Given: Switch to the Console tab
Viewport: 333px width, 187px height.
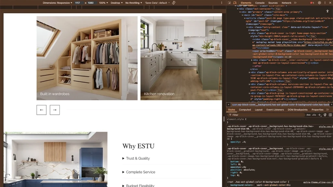Looking at the screenshot, I should 260,3.
